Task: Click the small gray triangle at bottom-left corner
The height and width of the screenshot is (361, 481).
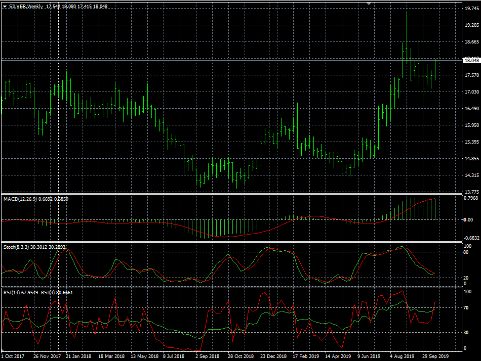Action: [x=3, y=351]
